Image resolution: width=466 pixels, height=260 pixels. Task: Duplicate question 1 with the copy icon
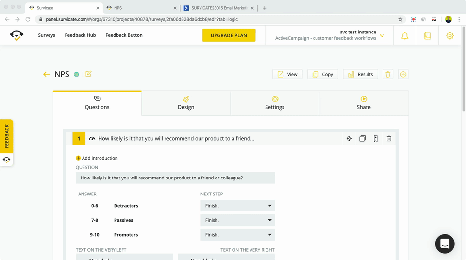pos(362,139)
